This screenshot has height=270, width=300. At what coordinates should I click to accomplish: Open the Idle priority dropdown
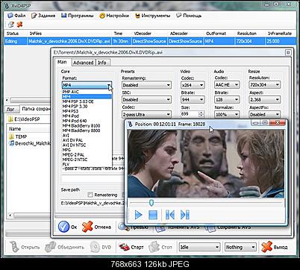[x=199, y=247]
